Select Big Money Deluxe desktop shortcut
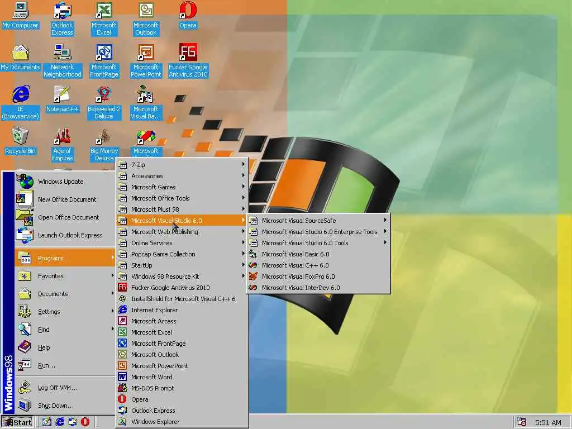Viewport: 572px width, 429px height. [104, 145]
